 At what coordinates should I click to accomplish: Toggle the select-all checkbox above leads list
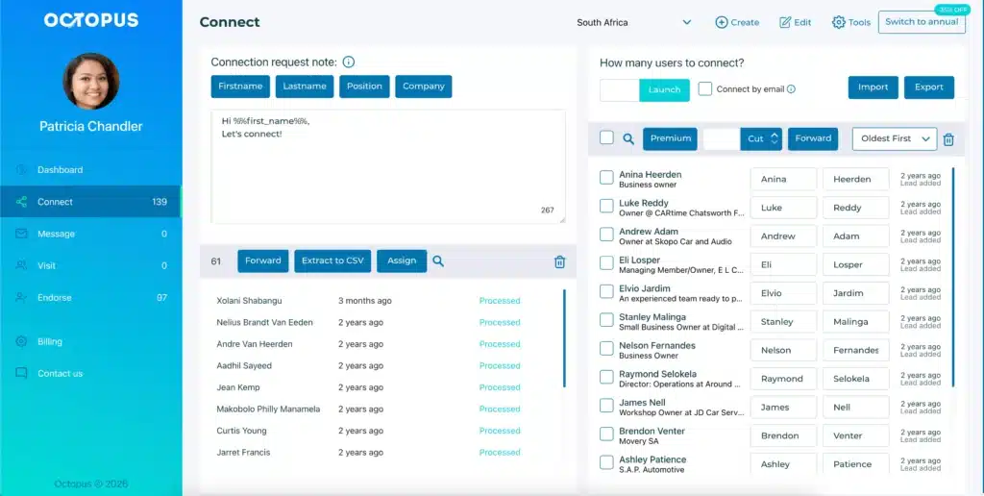coord(606,137)
